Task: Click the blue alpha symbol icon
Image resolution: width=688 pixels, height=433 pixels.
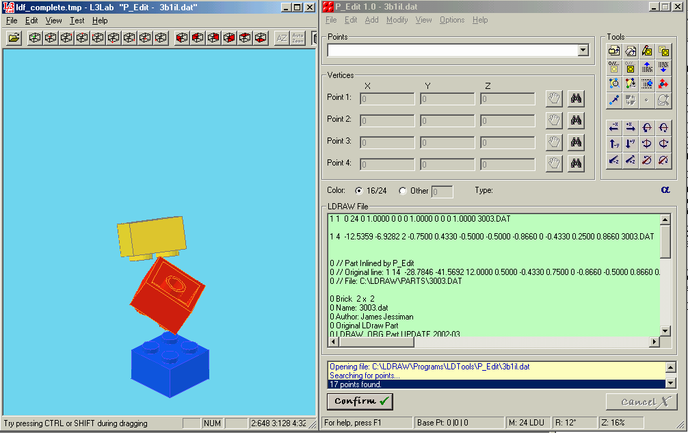Action: [x=665, y=190]
